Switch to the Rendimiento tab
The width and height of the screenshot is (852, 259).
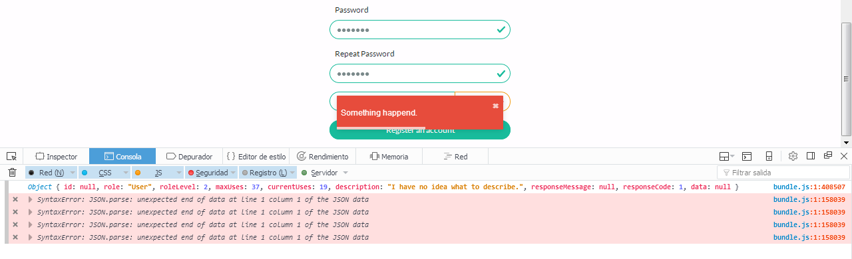coord(323,157)
